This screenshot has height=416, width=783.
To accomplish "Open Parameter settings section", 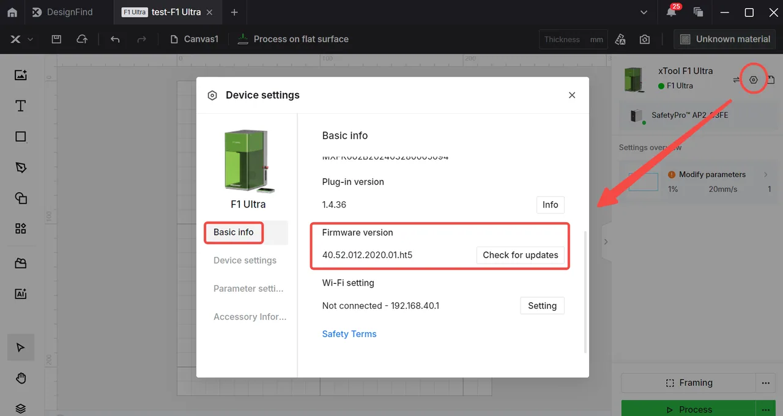I will tap(248, 289).
